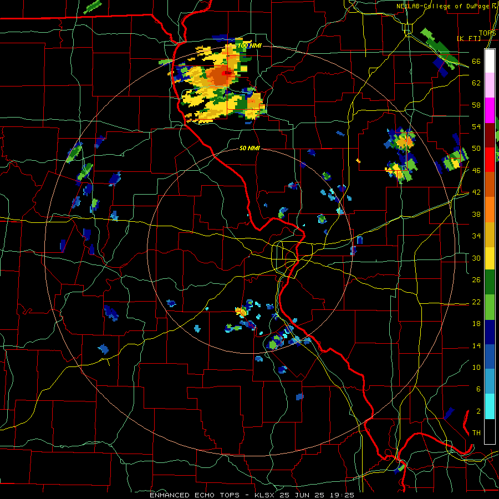The image size is (499, 499).
Task: Select the 38 legend value
Action: (x=476, y=214)
